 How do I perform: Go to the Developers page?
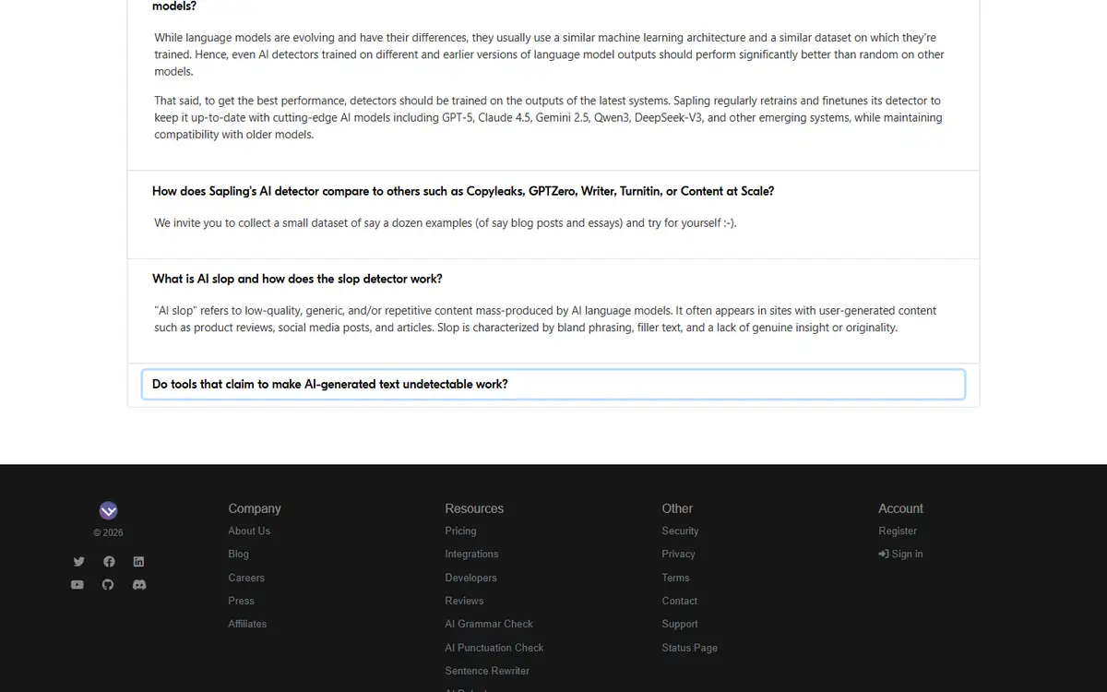(x=470, y=578)
